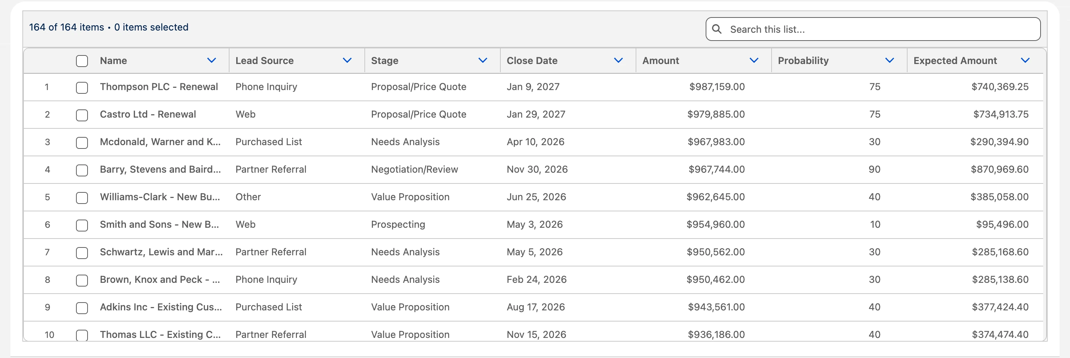
Task: Sort by the Stage column header
Action: [384, 61]
